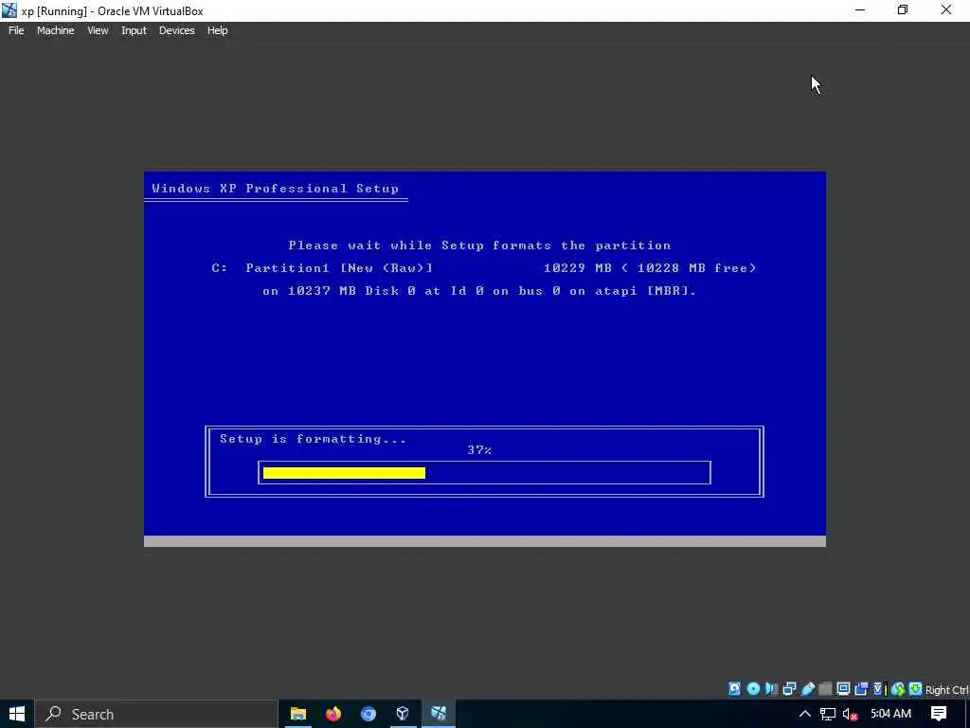The height and width of the screenshot is (728, 970).
Task: Launch Firefox from the taskbar
Action: click(x=333, y=714)
